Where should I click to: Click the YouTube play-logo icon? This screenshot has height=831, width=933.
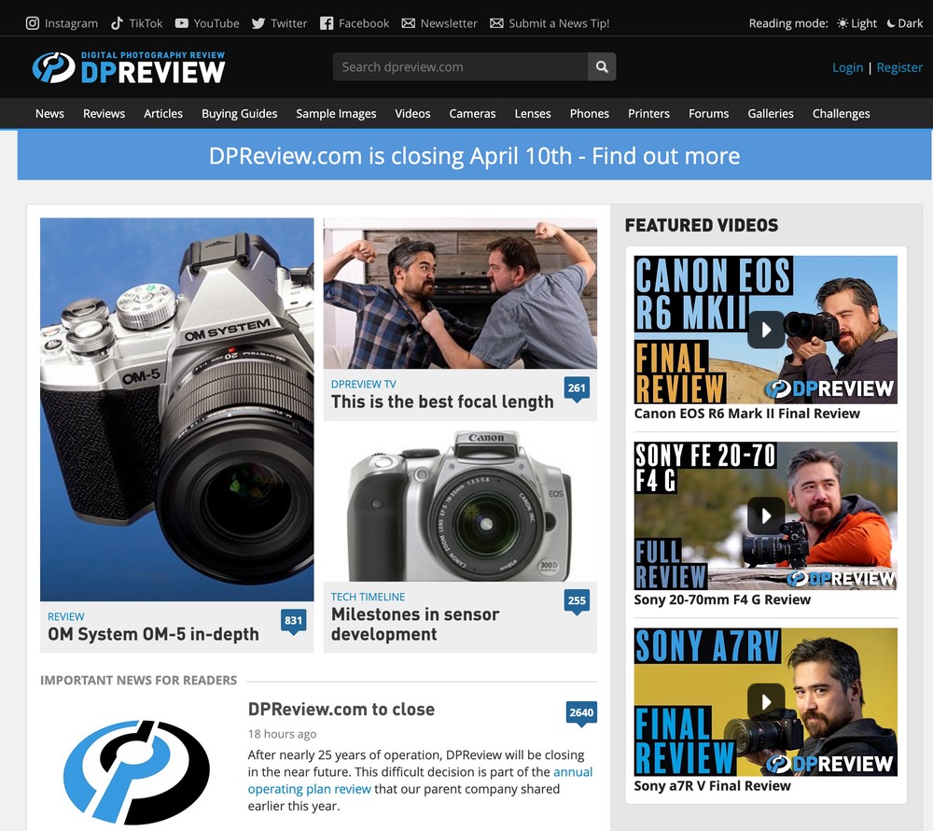182,23
